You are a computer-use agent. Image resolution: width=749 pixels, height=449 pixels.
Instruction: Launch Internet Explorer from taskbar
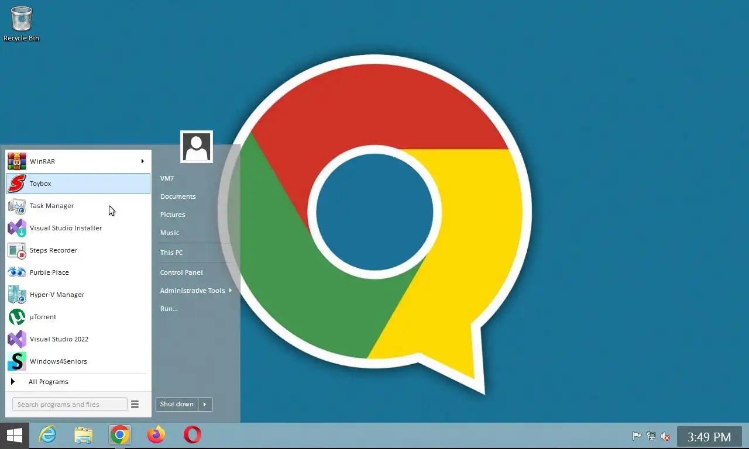coord(47,435)
